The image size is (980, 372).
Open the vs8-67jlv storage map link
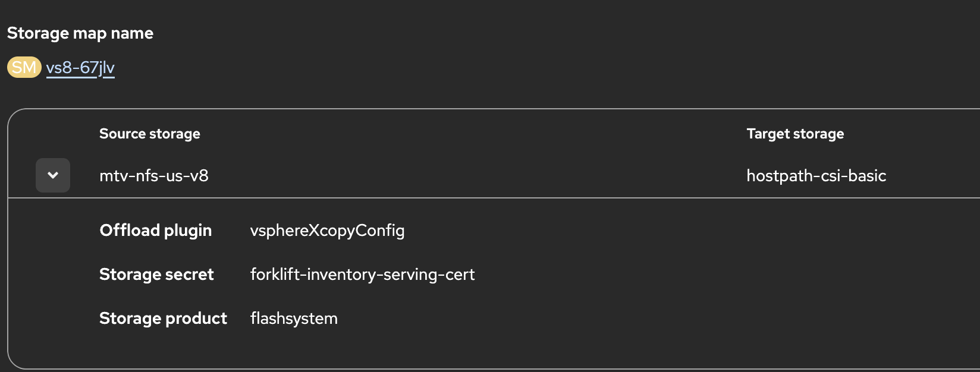coord(80,68)
